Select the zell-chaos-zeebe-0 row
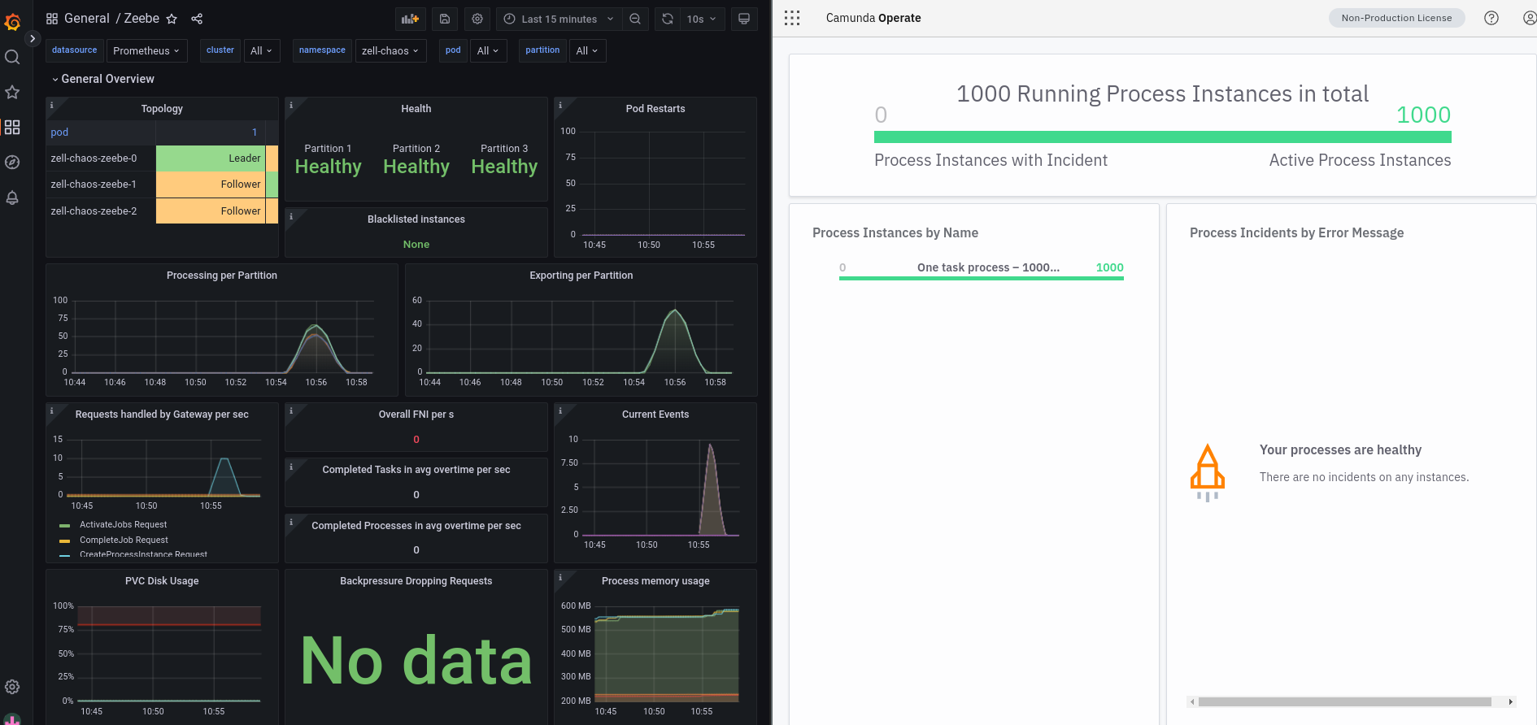The image size is (1537, 725). (x=162, y=158)
